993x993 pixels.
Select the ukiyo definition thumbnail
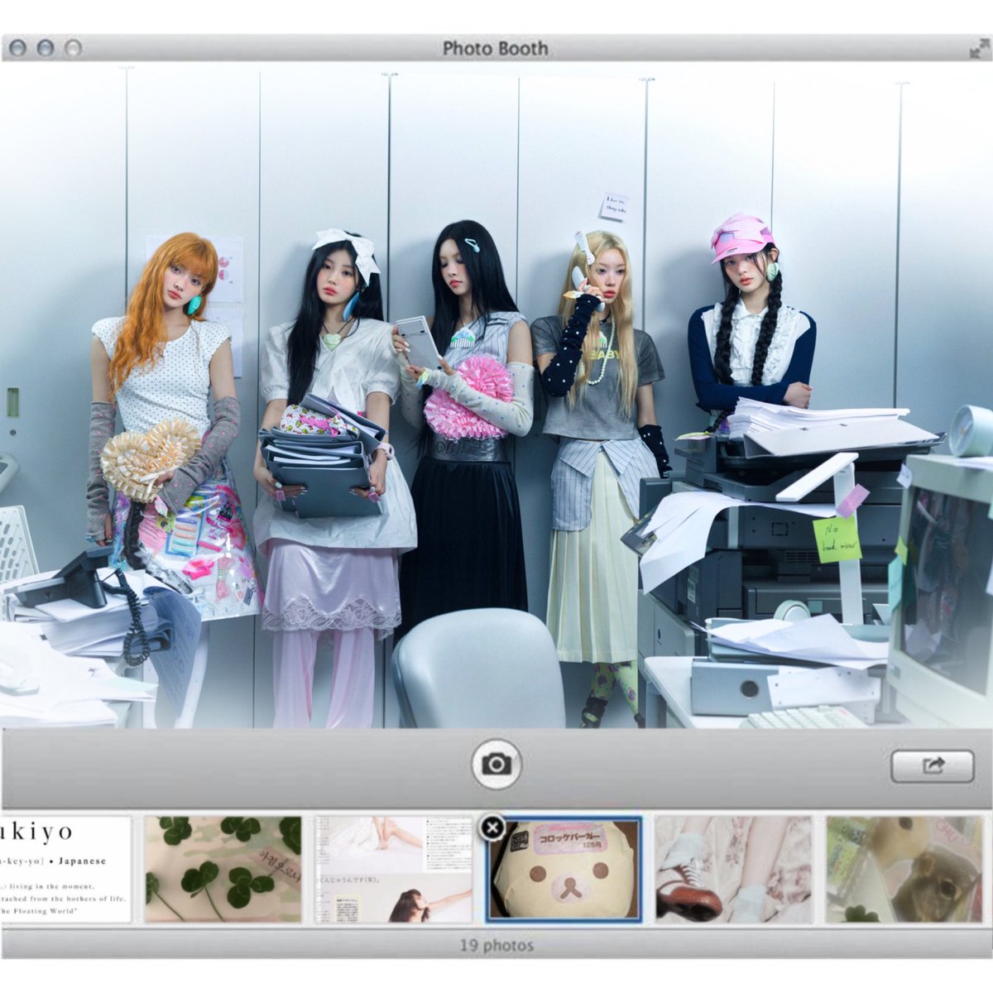pos(66,870)
